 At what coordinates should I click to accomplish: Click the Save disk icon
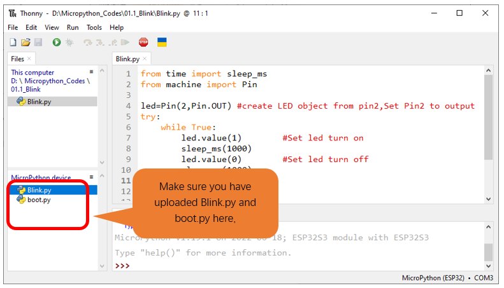[38, 43]
